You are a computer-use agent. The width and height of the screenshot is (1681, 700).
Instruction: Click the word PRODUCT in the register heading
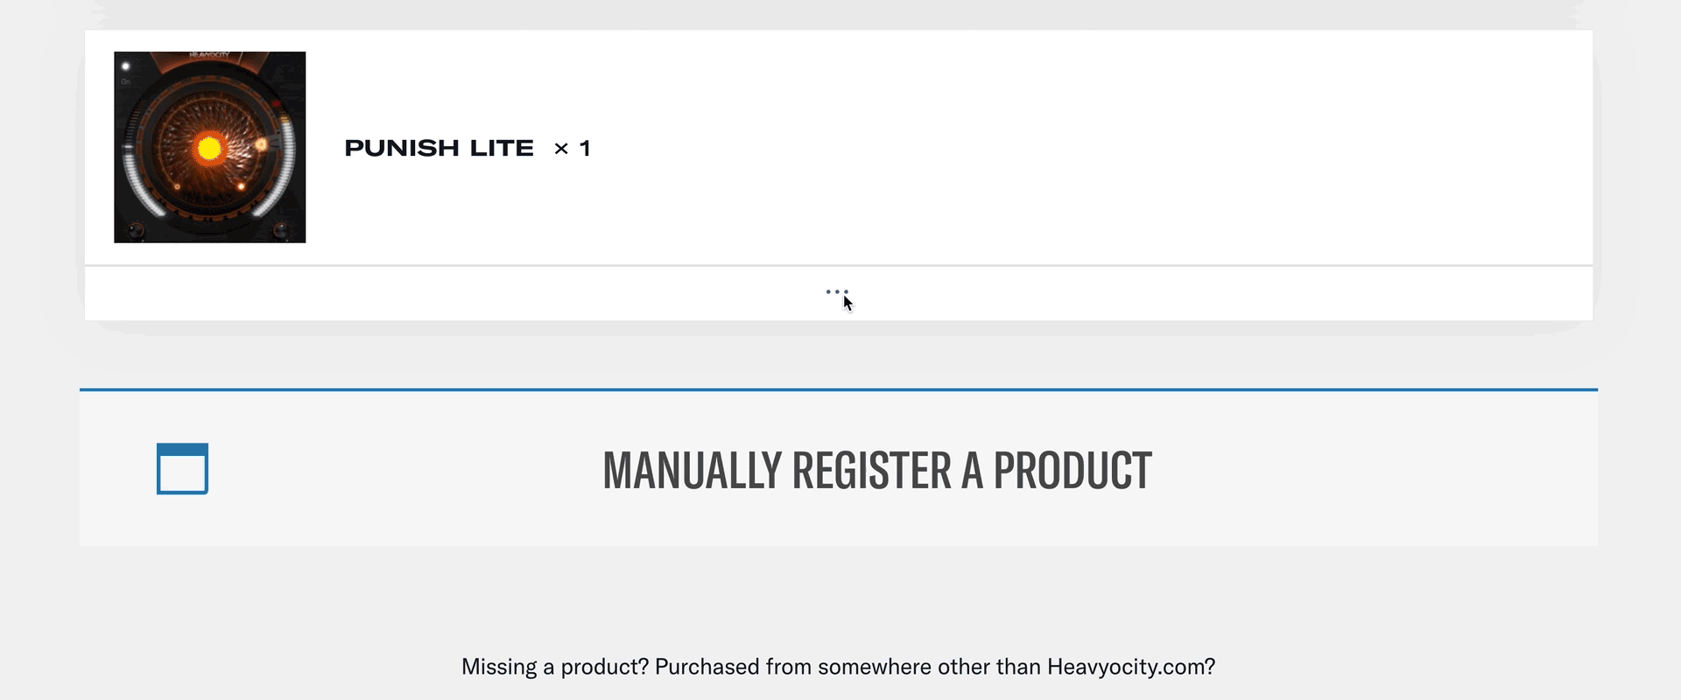coord(1073,470)
